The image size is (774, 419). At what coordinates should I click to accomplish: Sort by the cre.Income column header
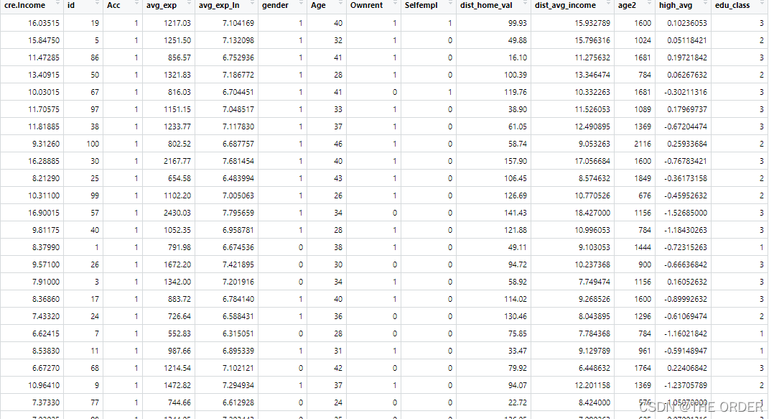point(24,6)
